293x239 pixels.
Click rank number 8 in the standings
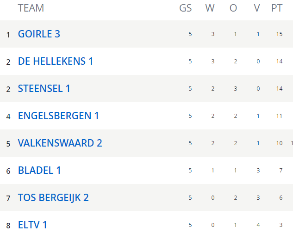8,226
